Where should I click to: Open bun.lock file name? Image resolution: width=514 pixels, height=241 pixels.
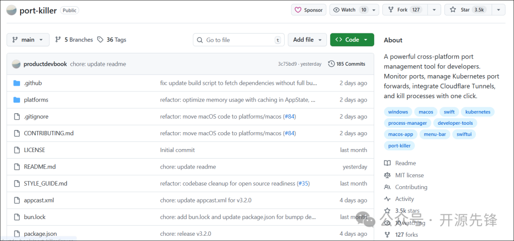[x=35, y=217]
